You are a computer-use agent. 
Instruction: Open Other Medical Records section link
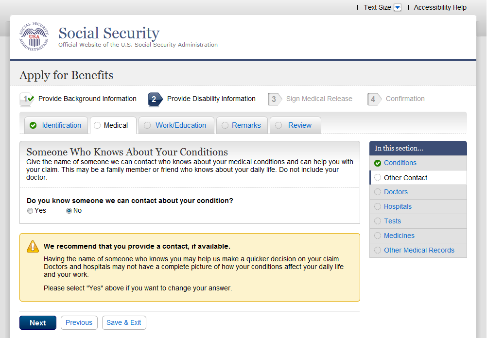coord(419,250)
